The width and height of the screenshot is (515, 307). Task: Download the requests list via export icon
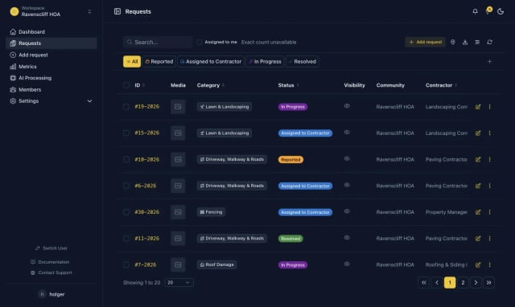coord(465,42)
